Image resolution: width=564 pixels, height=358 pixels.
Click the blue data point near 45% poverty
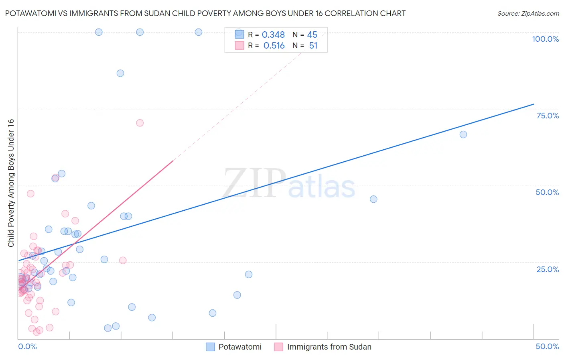pos(373,199)
